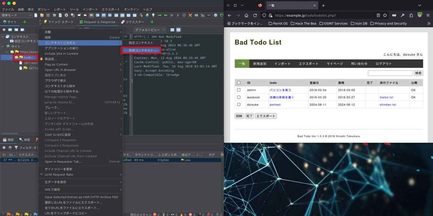
Task: Click the 検索 button on todo page
Action: point(419,73)
